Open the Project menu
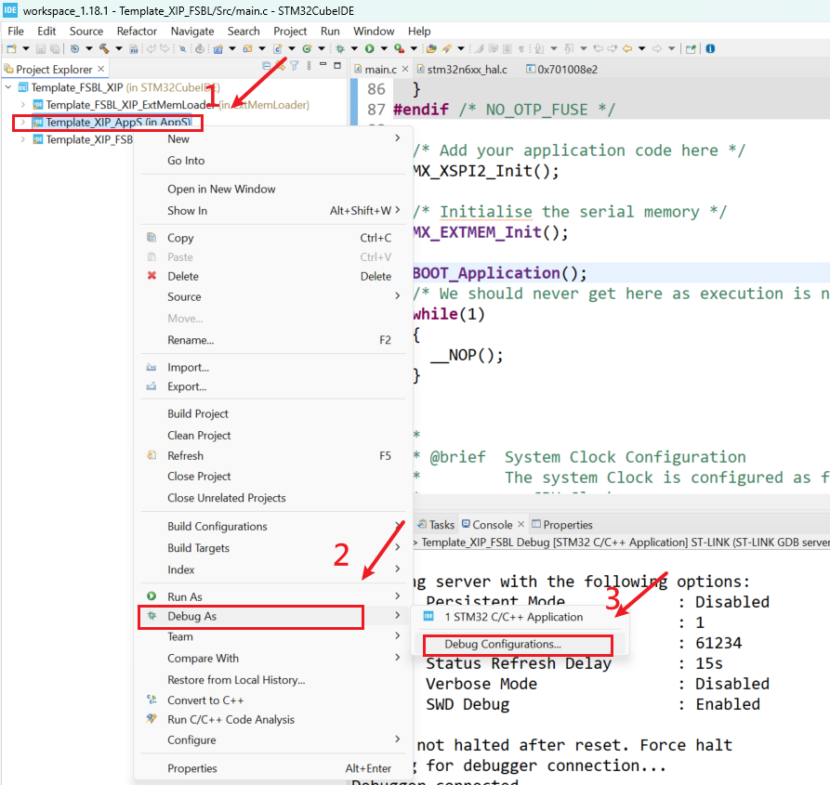Viewport: 830px width, 785px height. coord(290,32)
